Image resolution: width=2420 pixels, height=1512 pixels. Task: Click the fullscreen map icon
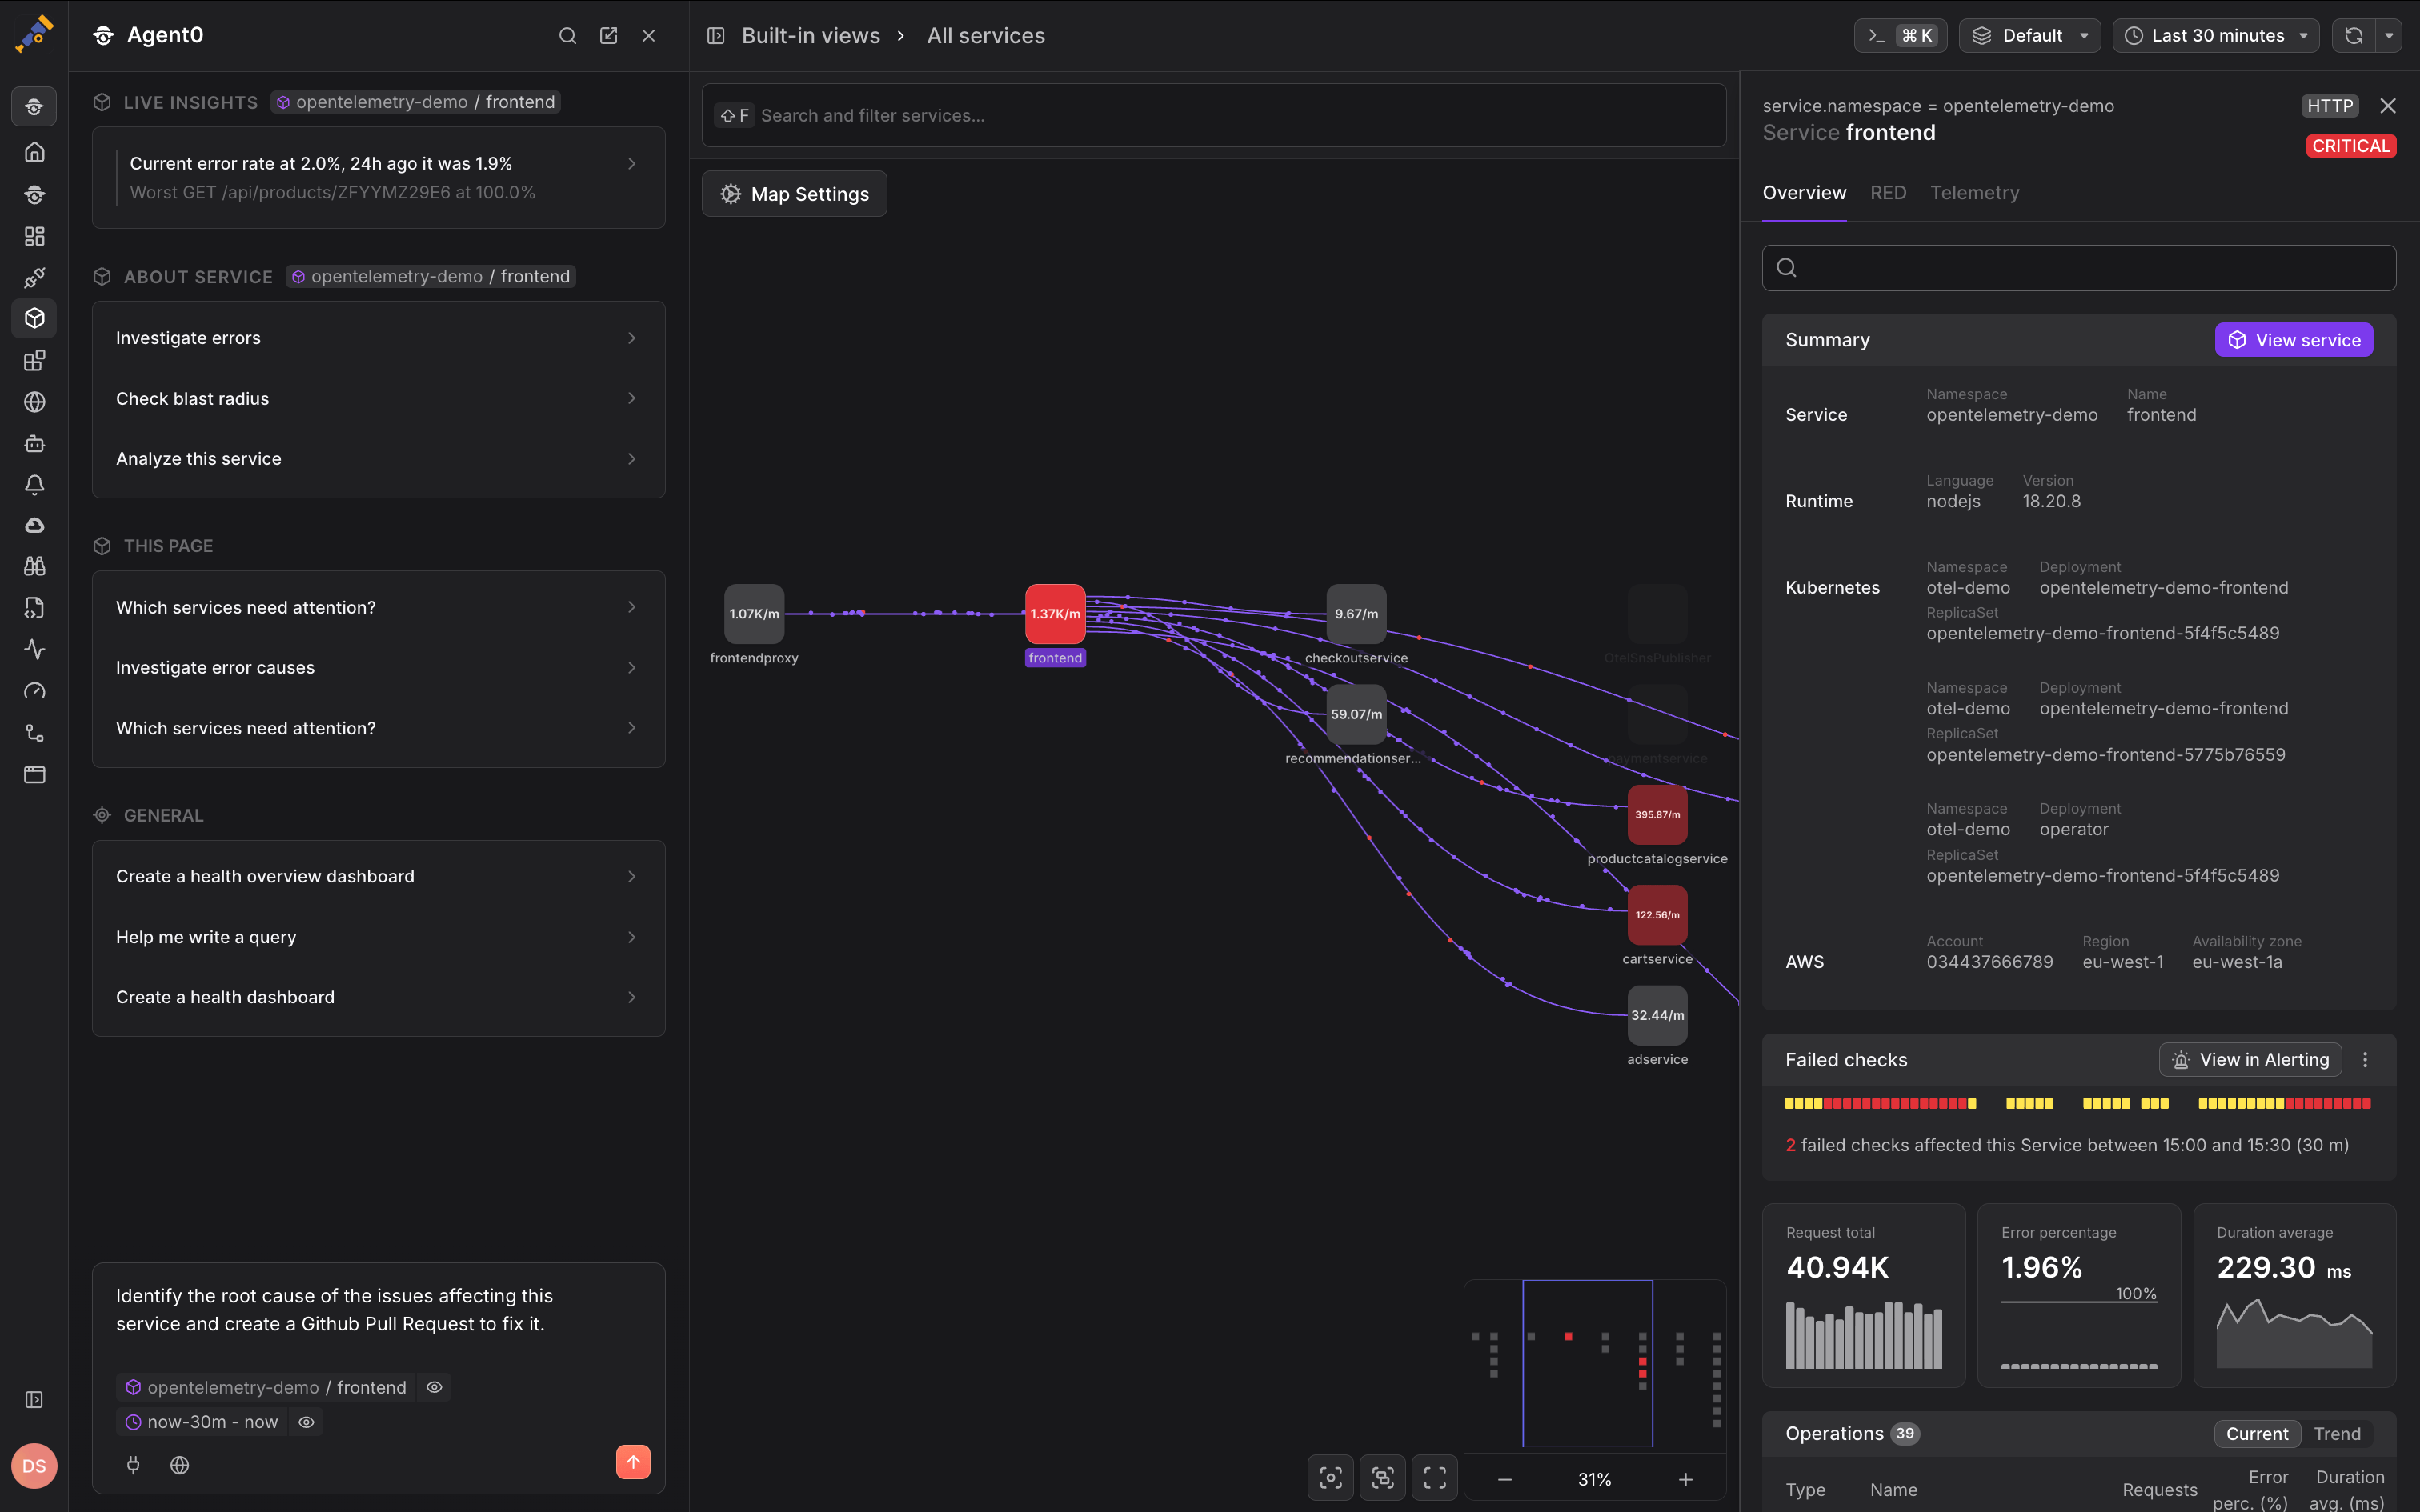[1435, 1478]
